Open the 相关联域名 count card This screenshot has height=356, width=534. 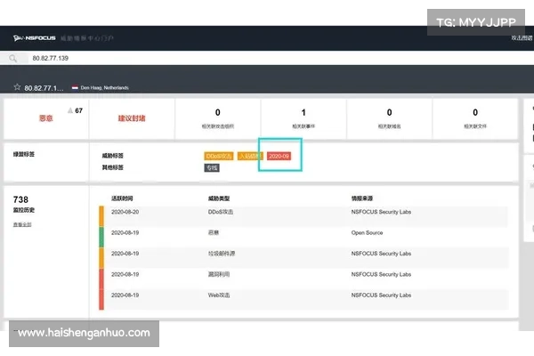pyautogui.click(x=389, y=117)
